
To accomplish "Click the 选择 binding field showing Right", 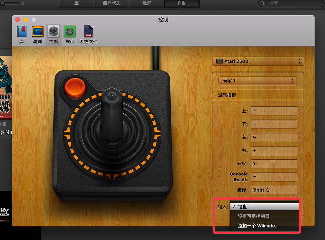I will 274,190.
